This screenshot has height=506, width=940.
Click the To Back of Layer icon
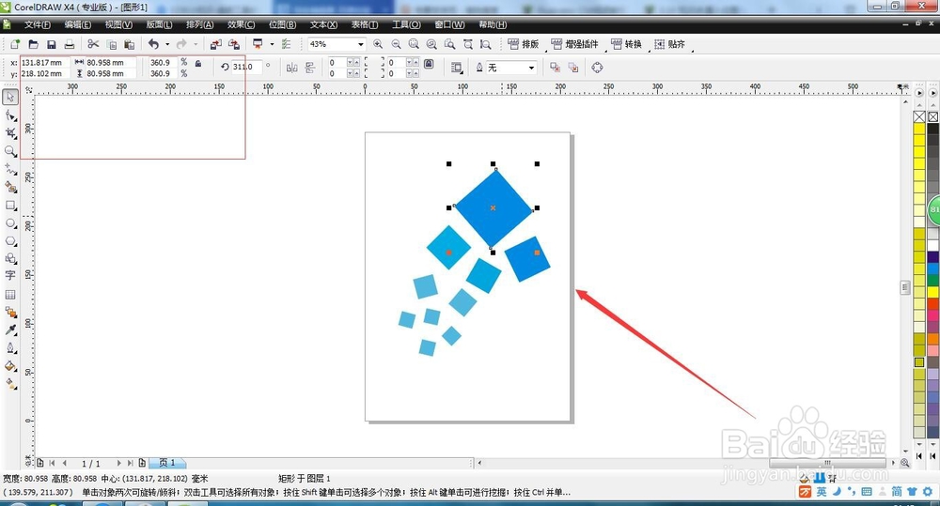[x=573, y=68]
